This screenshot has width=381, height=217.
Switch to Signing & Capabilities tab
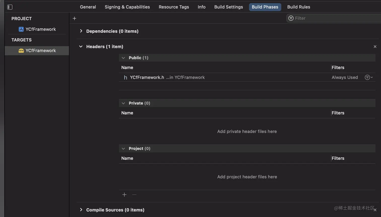(127, 7)
